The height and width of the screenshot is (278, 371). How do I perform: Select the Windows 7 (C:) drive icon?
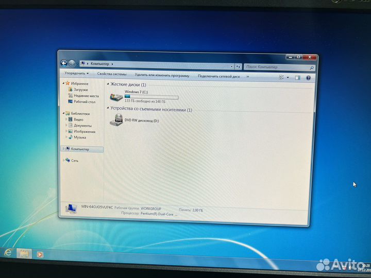(116, 97)
